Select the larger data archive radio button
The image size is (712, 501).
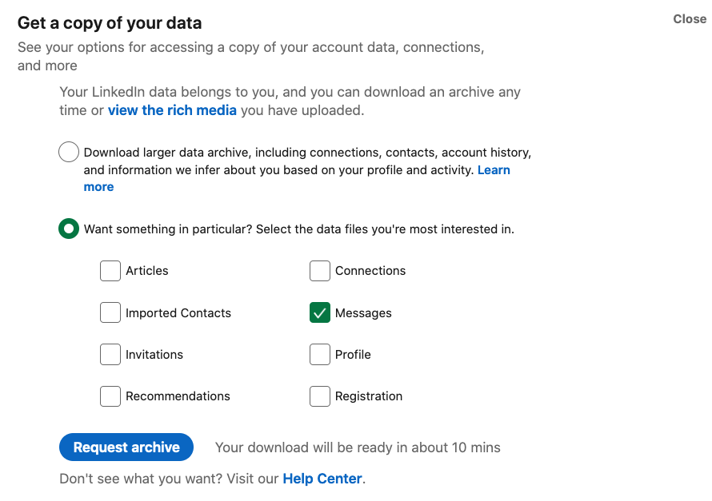coord(69,152)
